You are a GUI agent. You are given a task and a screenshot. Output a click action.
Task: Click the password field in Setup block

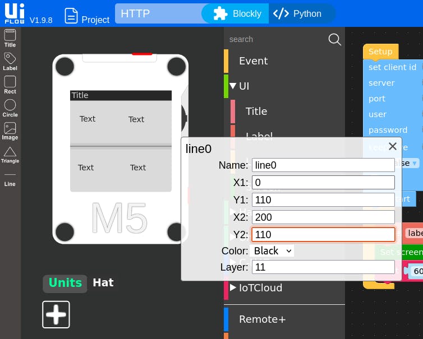click(388, 130)
